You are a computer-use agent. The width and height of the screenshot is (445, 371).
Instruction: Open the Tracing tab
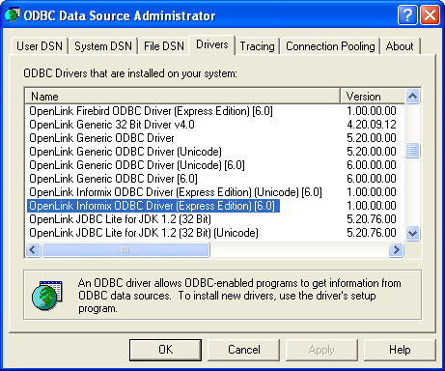(257, 46)
